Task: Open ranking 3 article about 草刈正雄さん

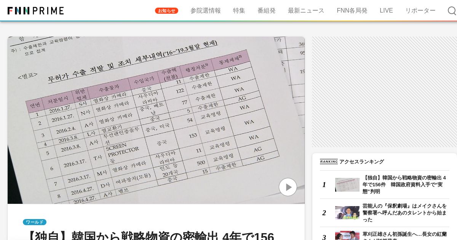Action: [404, 235]
